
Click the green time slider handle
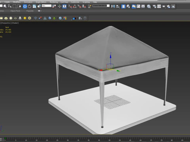(5, 138)
